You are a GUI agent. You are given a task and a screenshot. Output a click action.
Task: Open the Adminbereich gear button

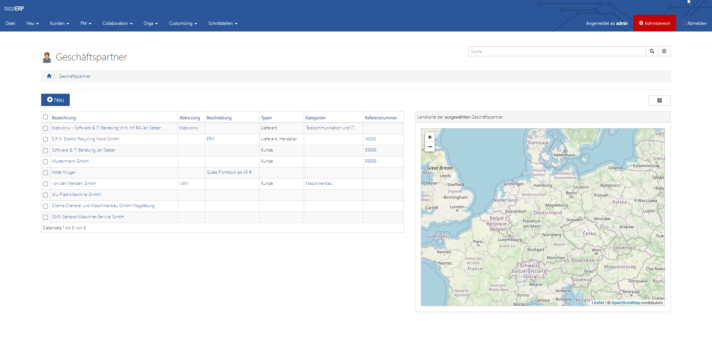click(x=654, y=23)
